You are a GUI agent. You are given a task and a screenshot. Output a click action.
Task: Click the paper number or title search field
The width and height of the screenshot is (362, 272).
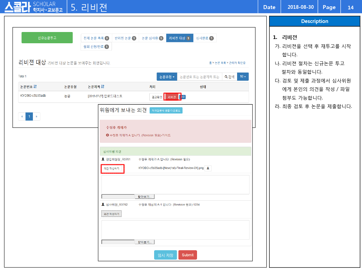click(x=199, y=77)
